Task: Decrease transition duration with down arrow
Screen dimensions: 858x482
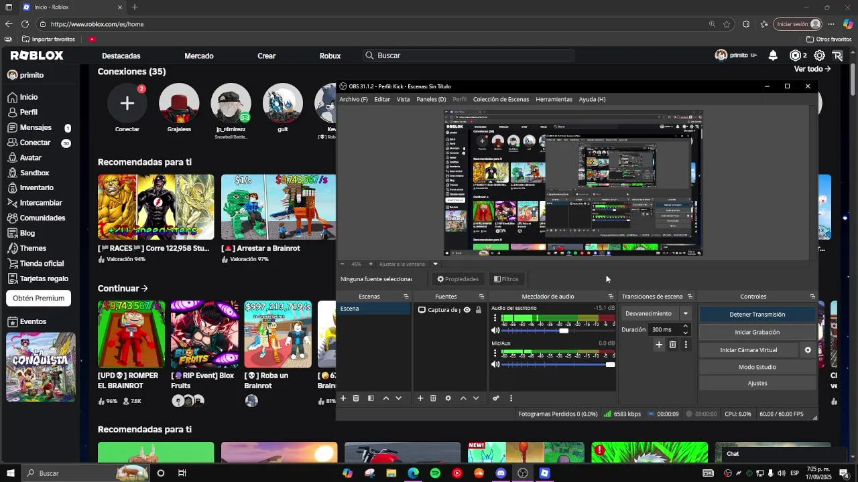Action: (x=685, y=333)
